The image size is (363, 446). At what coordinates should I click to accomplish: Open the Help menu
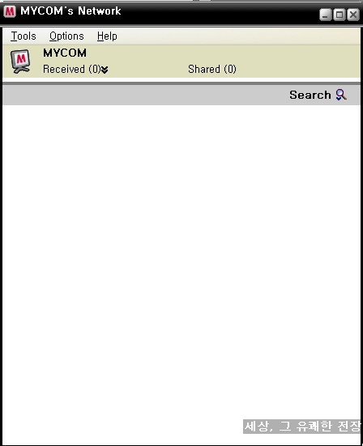coord(107,36)
